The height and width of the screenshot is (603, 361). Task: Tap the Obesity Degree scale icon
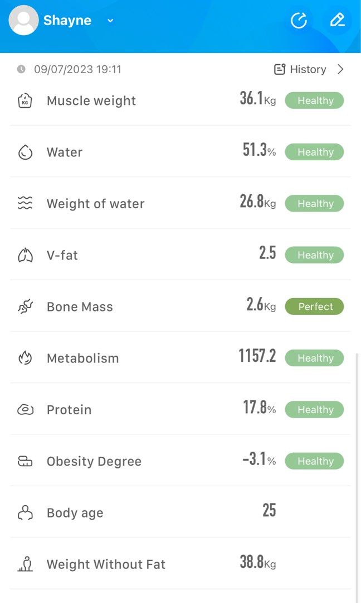coord(25,461)
